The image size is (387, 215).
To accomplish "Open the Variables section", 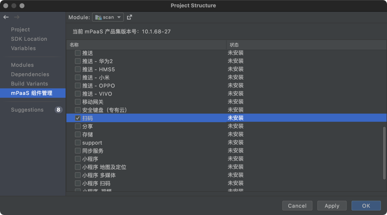I will (x=23, y=48).
